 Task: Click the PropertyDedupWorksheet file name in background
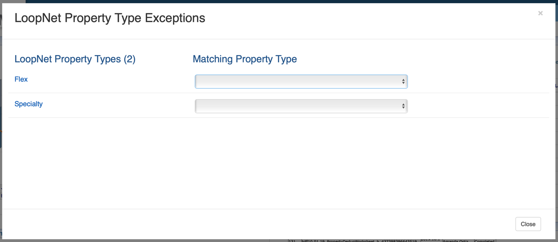[359, 241]
